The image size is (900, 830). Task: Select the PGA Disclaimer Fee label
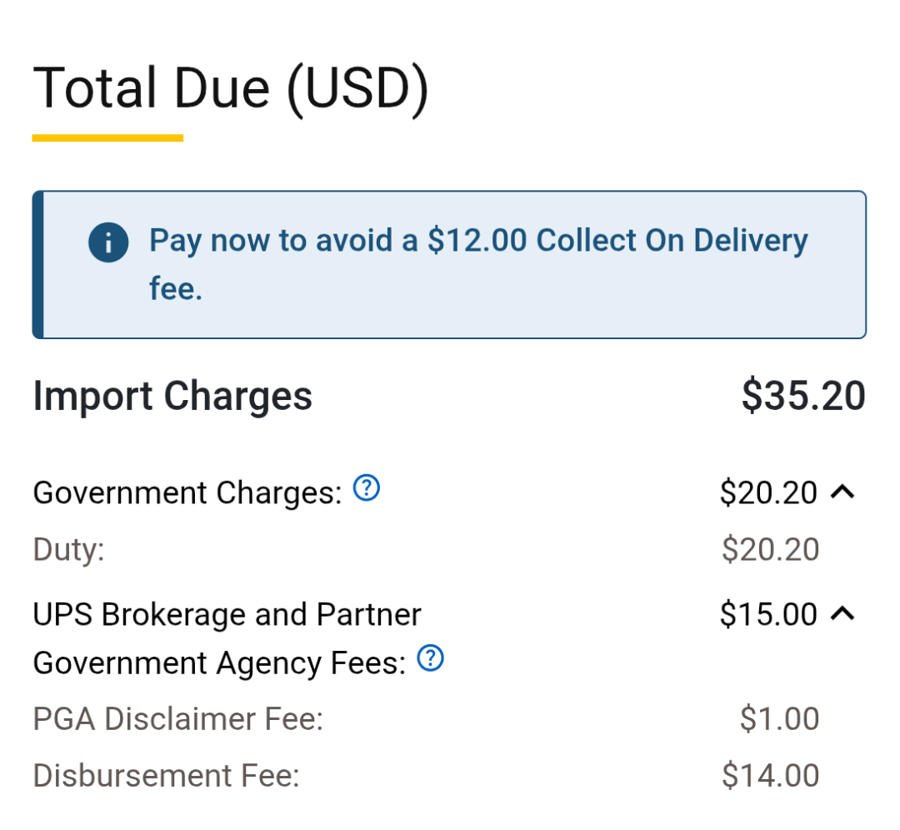[x=177, y=719]
